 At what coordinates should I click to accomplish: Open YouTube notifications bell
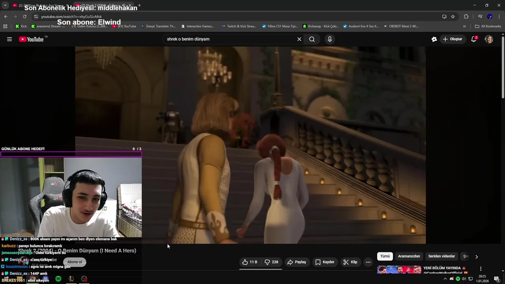(474, 39)
